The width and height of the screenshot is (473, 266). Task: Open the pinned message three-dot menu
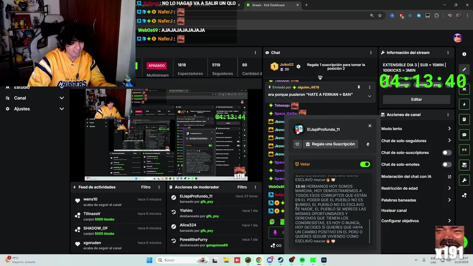click(370, 87)
